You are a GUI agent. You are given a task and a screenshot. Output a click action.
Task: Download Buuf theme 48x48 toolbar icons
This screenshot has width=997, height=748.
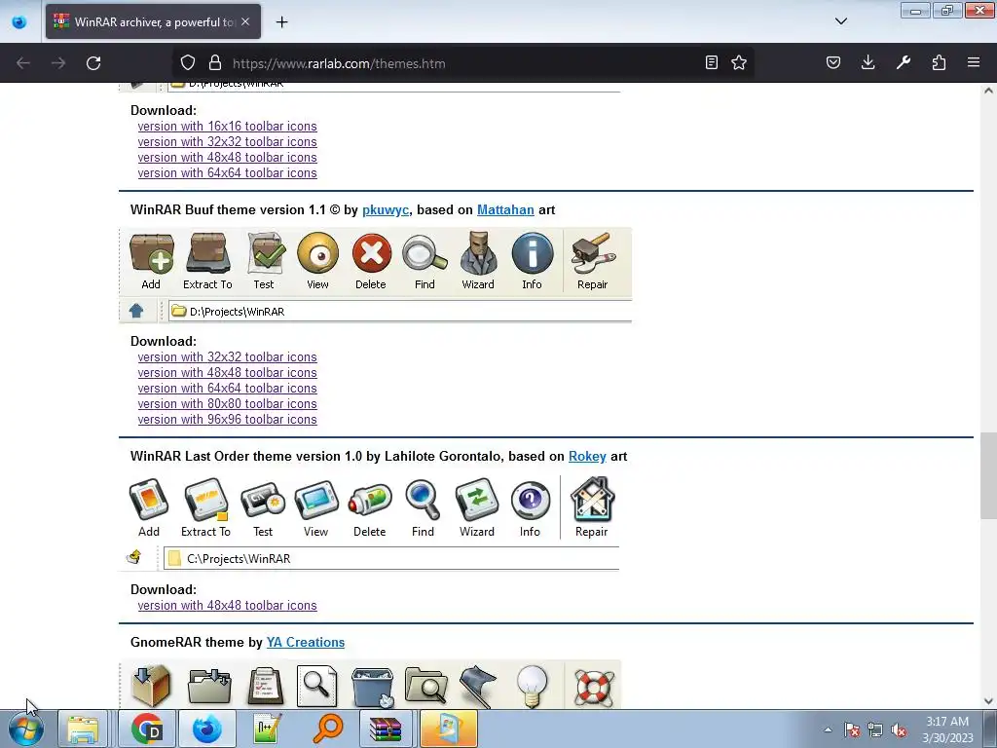click(227, 373)
